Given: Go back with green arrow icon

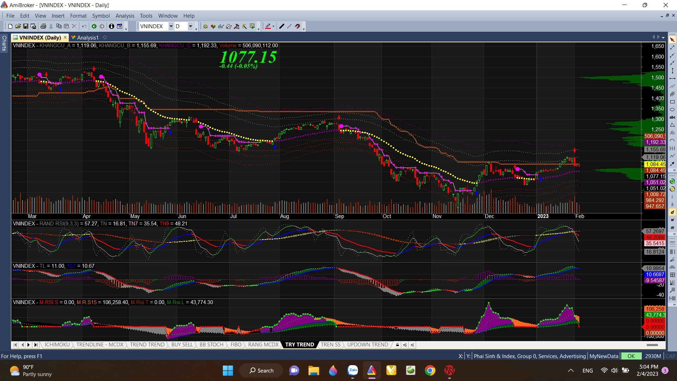Looking at the screenshot, I should click(x=94, y=26).
